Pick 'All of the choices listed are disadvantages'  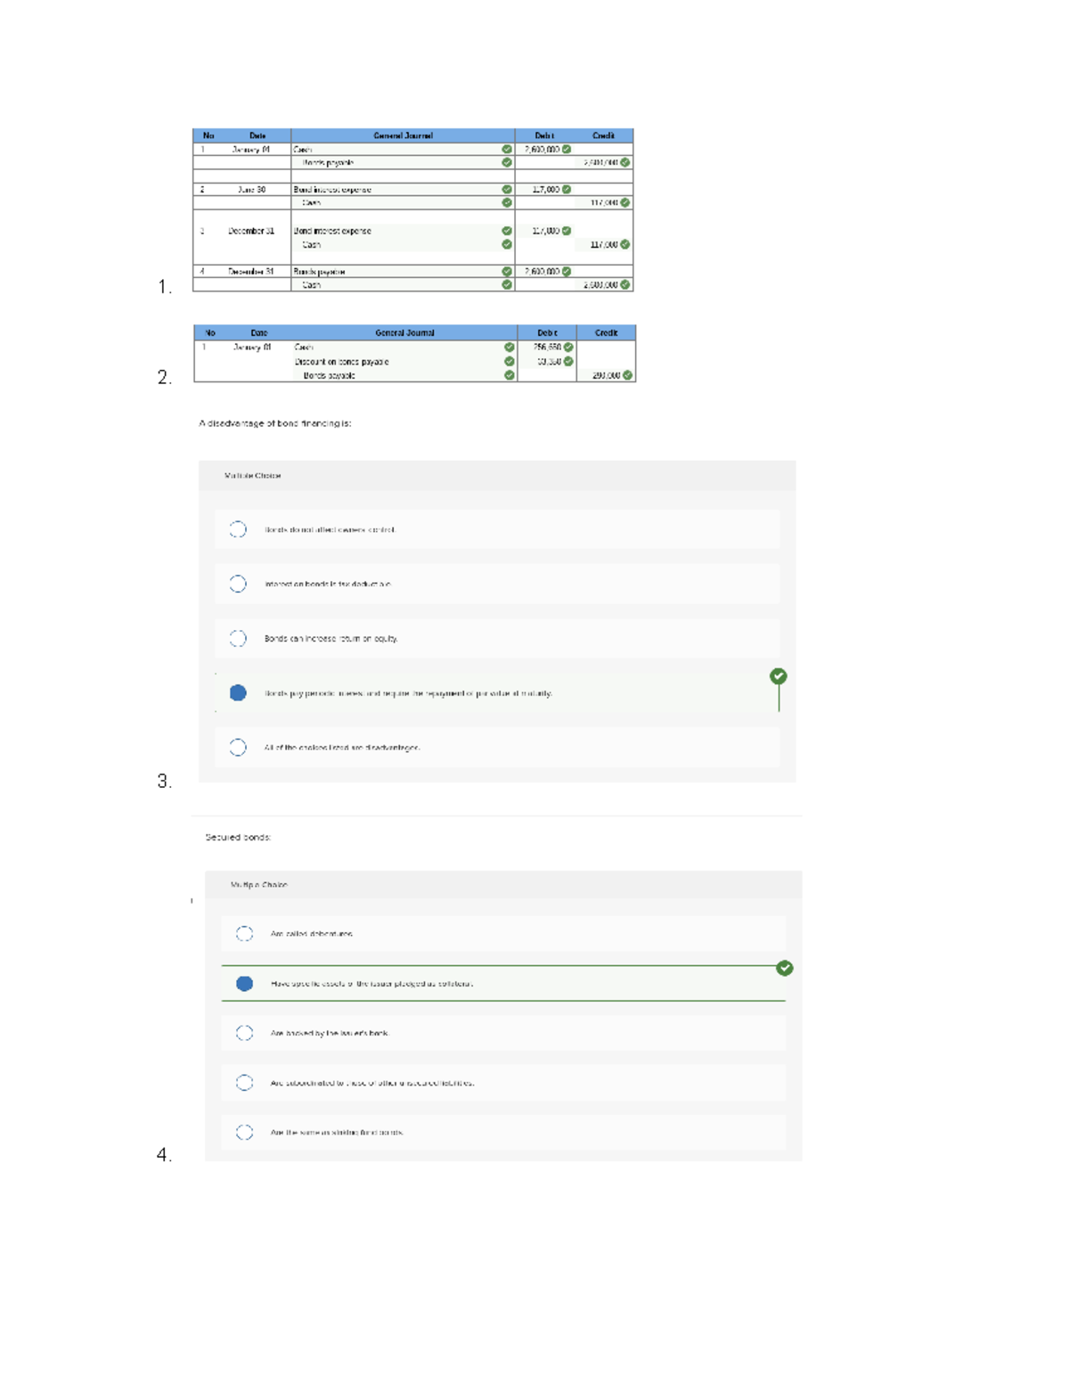[x=238, y=747]
